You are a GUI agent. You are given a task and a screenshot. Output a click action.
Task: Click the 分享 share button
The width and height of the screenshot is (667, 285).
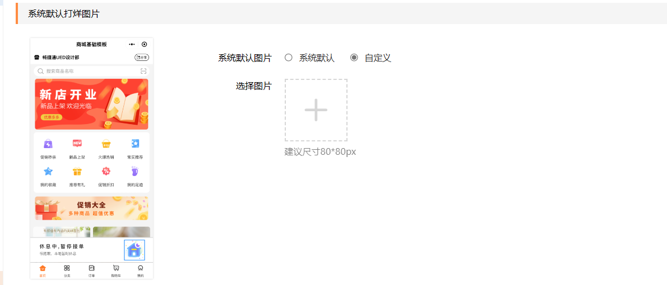(142, 57)
